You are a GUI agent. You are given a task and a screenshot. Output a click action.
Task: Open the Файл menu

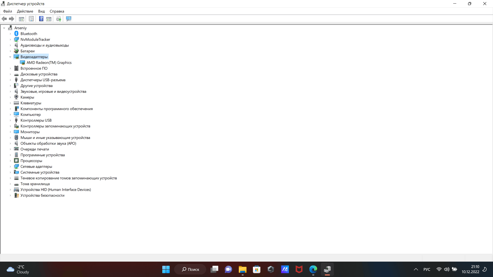point(7,11)
